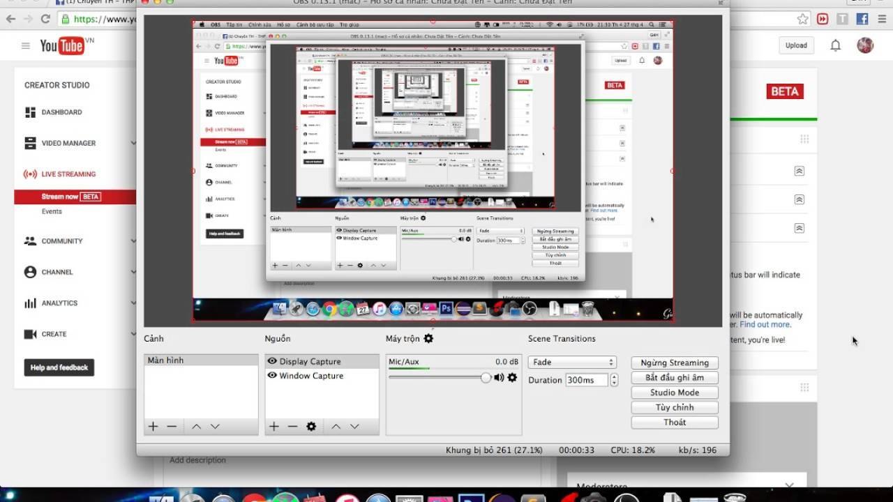The height and width of the screenshot is (502, 893).
Task: Click the Mic/Aux '0.0 dB' level value
Action: click(506, 362)
